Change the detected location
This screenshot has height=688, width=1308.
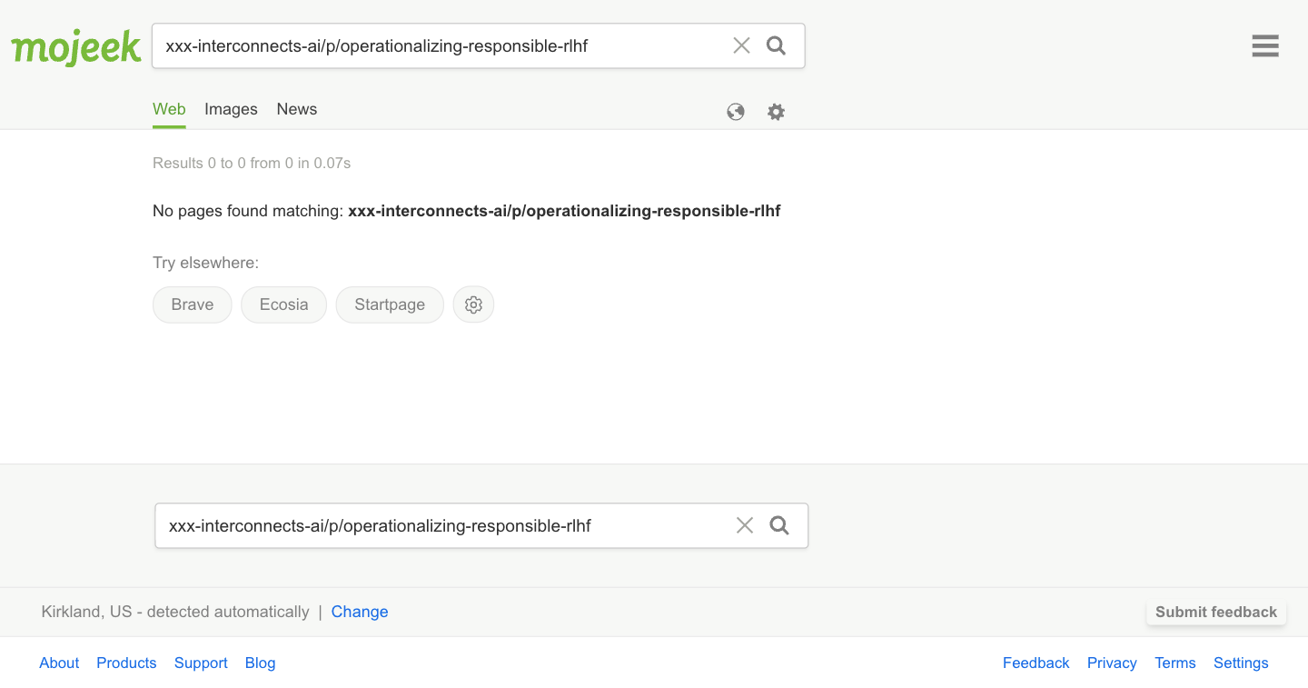360,612
